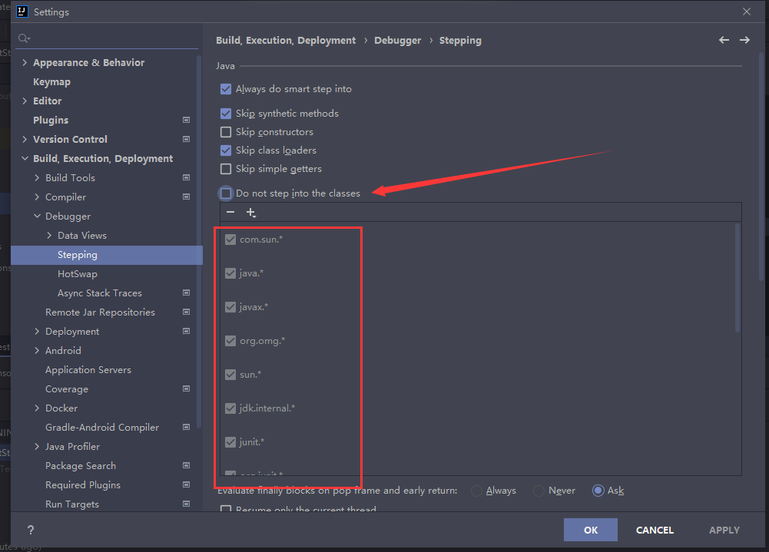
Task: Click the indicator icon beside Docker entry
Action: (x=185, y=408)
